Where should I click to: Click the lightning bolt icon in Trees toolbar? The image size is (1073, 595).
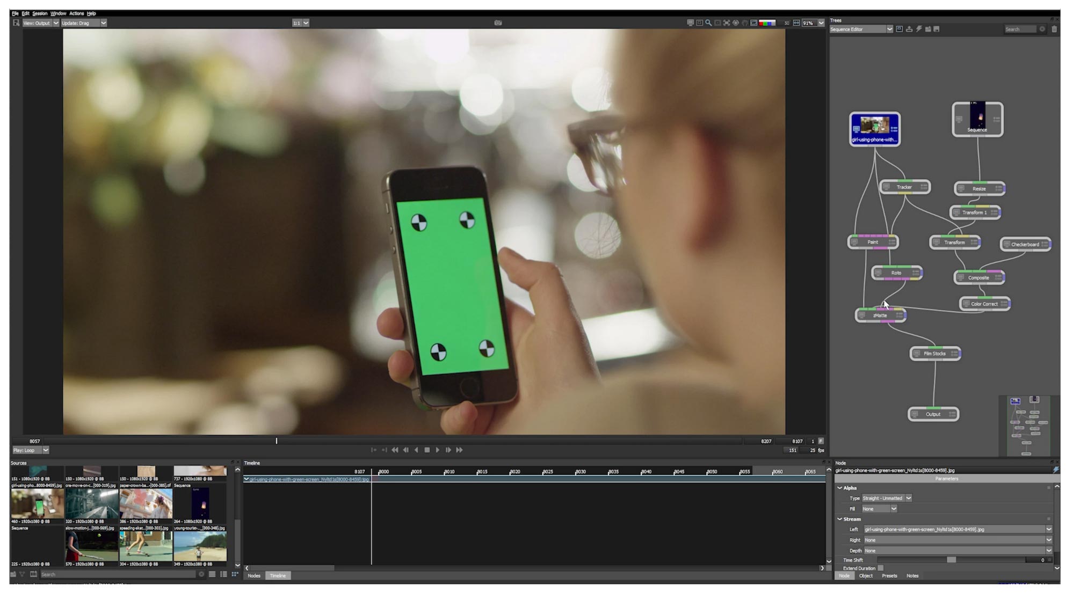919,30
